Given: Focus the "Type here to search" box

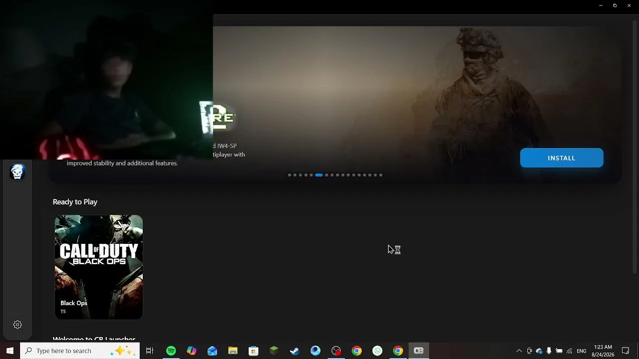Looking at the screenshot, I should pyautogui.click(x=80, y=351).
